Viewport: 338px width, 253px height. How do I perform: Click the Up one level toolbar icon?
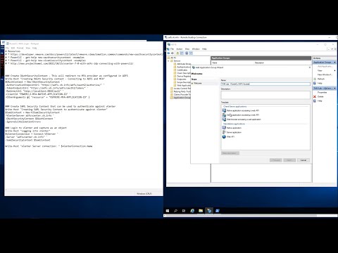pyautogui.click(x=177, y=53)
